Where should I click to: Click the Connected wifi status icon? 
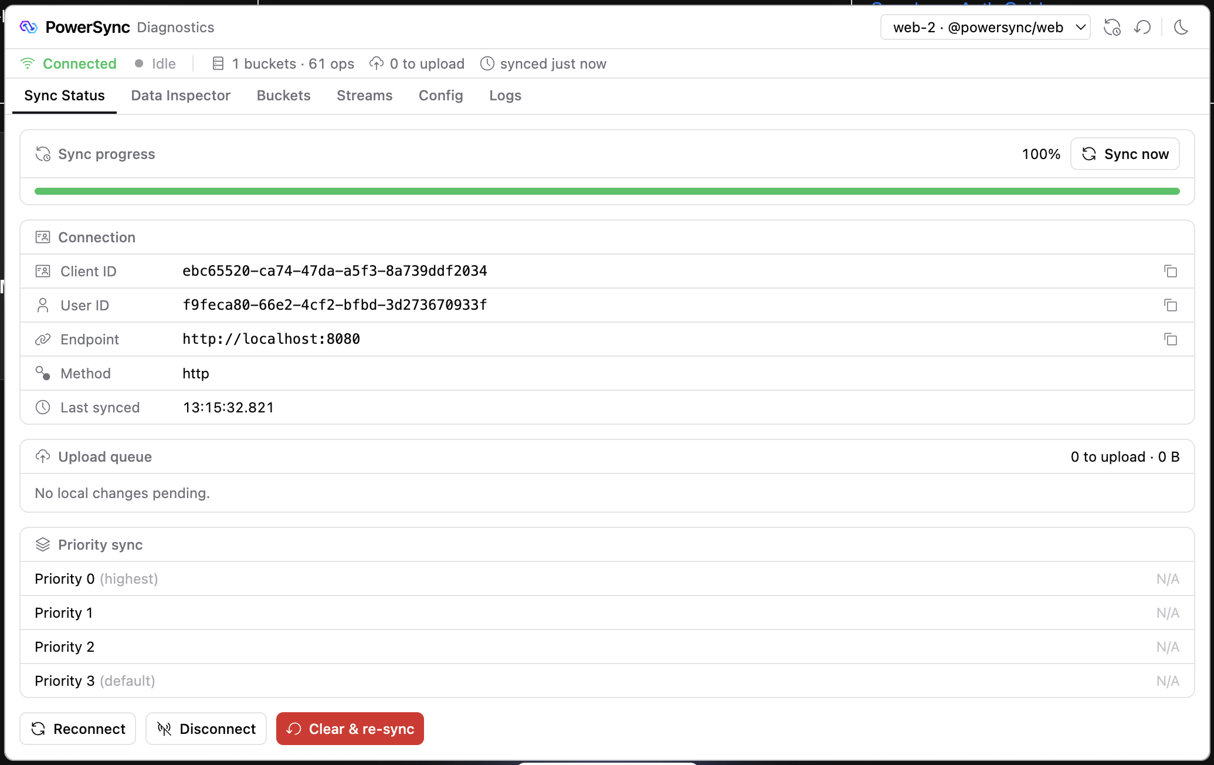pos(28,63)
